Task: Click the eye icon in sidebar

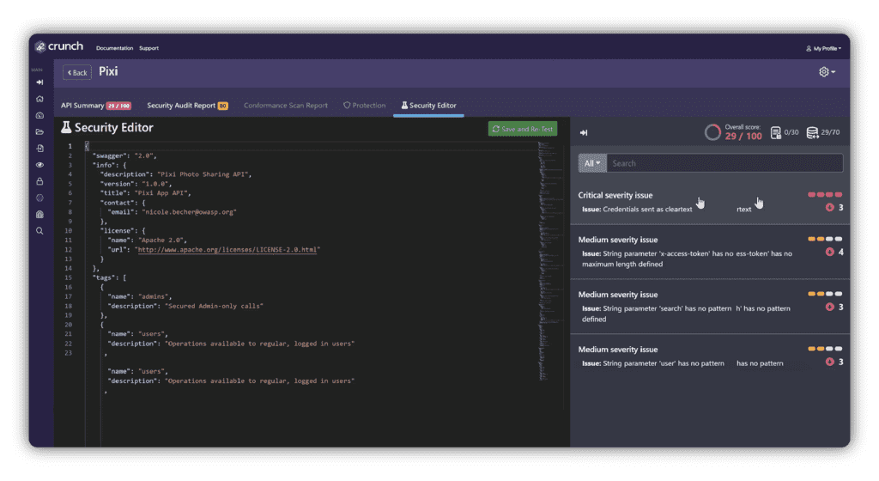Action: (x=39, y=165)
